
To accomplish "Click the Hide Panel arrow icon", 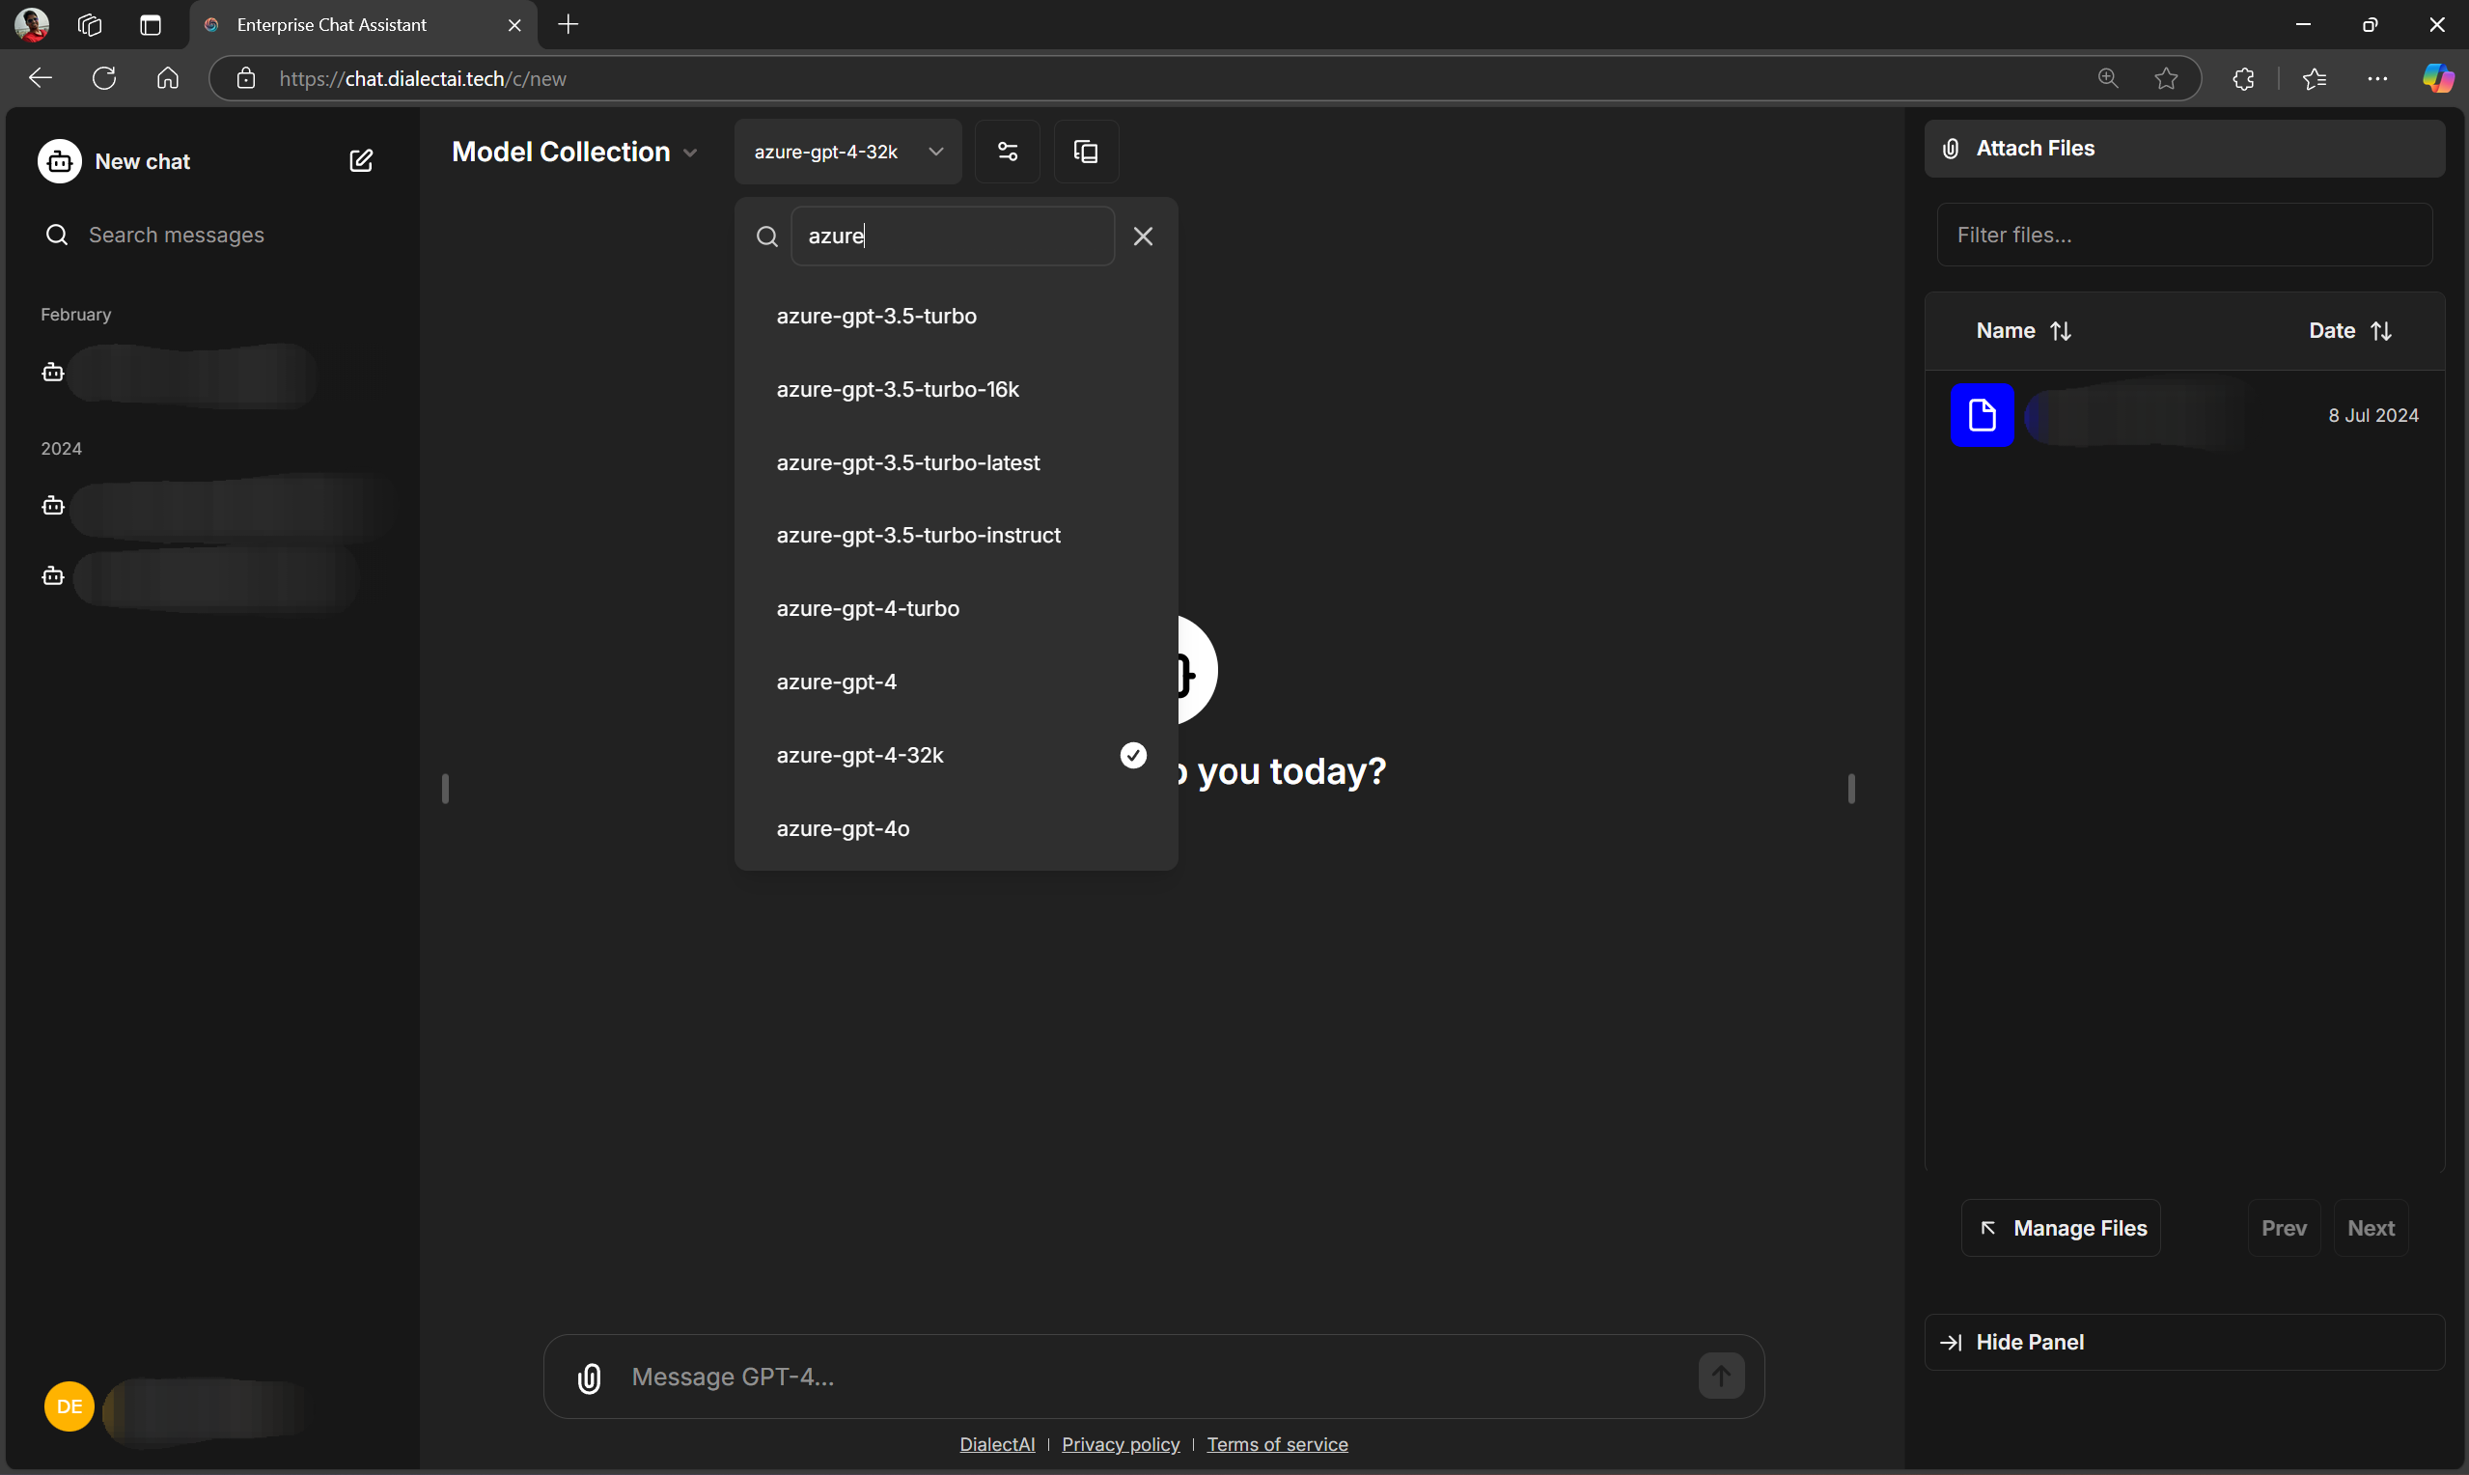I will (x=1951, y=1343).
